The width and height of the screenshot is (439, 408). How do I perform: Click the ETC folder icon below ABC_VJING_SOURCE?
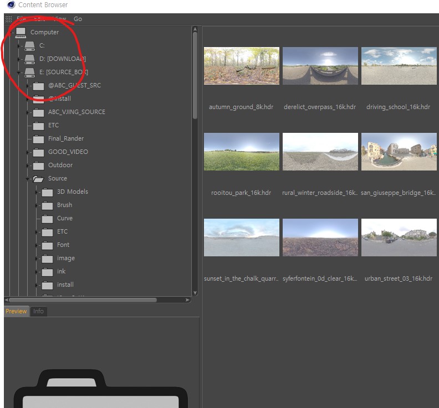38,126
